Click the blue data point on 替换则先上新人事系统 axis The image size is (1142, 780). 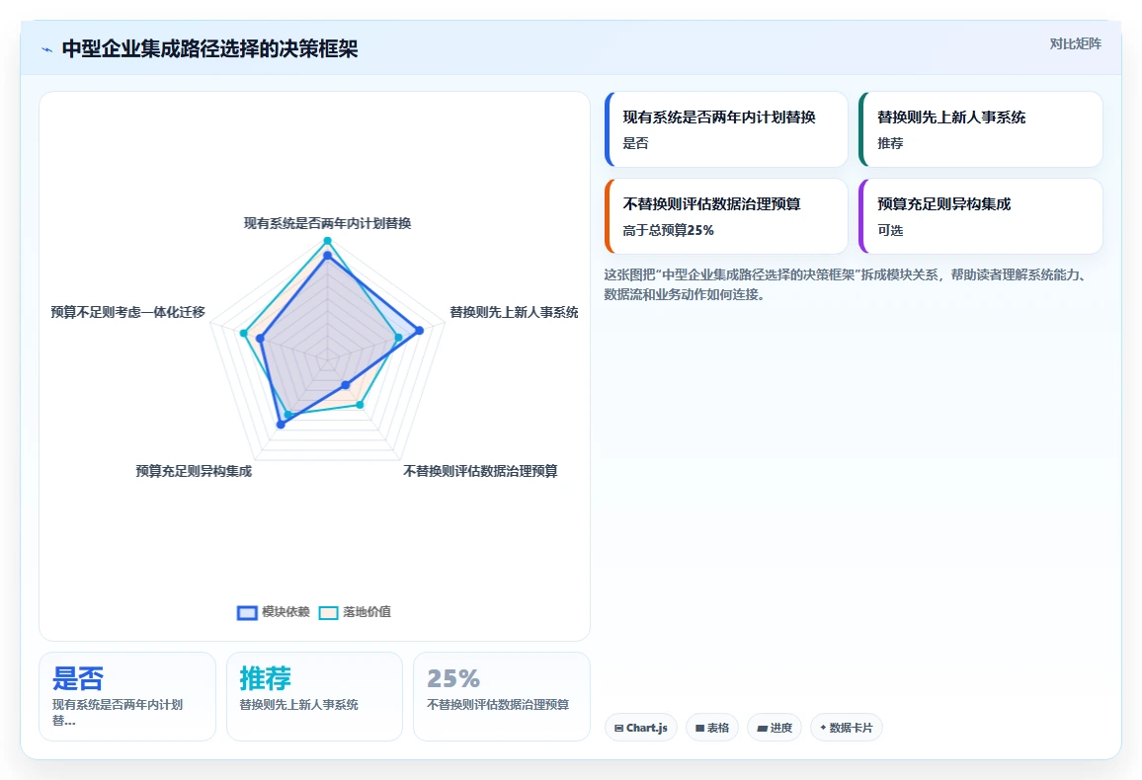click(420, 331)
